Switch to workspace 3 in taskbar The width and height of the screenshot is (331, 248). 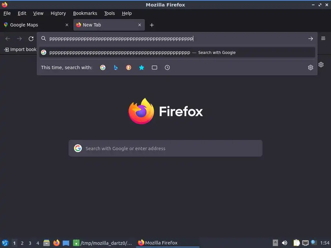click(30, 243)
